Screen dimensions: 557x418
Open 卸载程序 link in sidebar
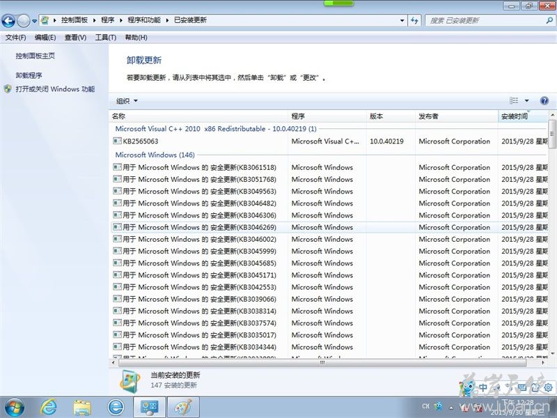click(29, 75)
